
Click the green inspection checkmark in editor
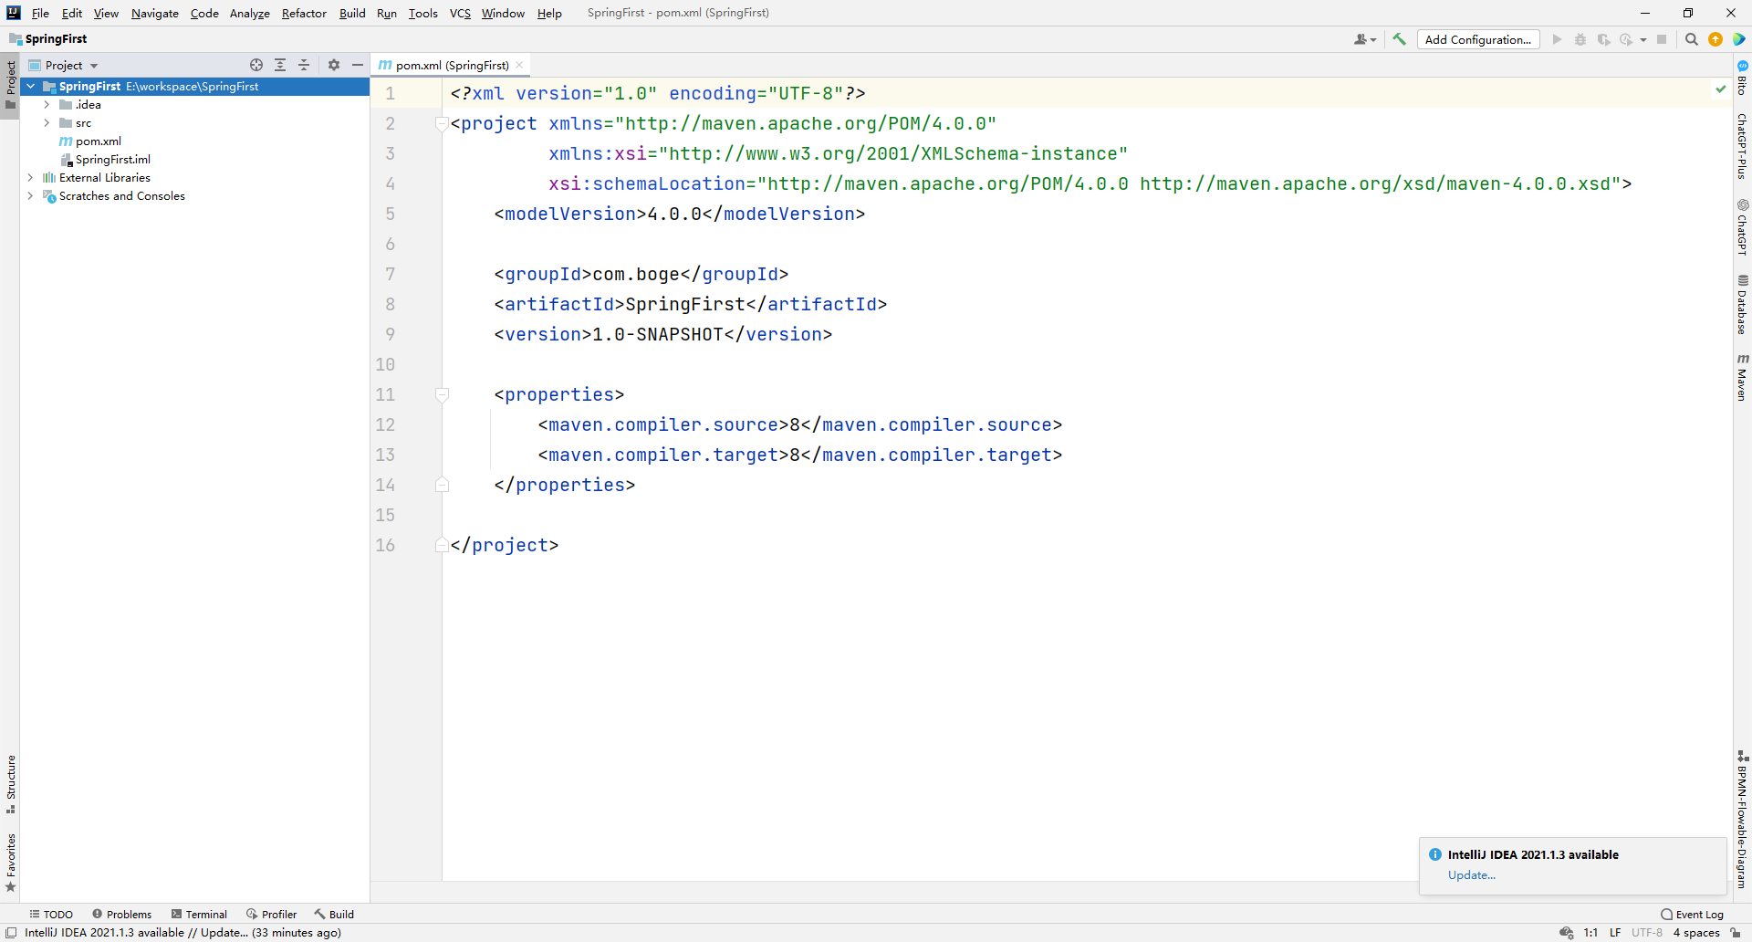1720,89
